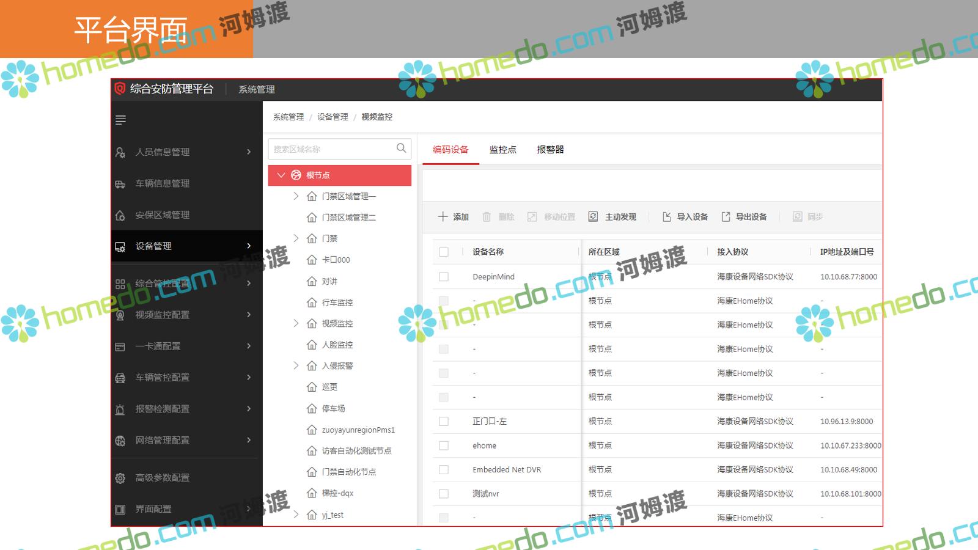978x550 pixels.
Task: Open 系统管理 in the top header
Action: tap(256, 89)
